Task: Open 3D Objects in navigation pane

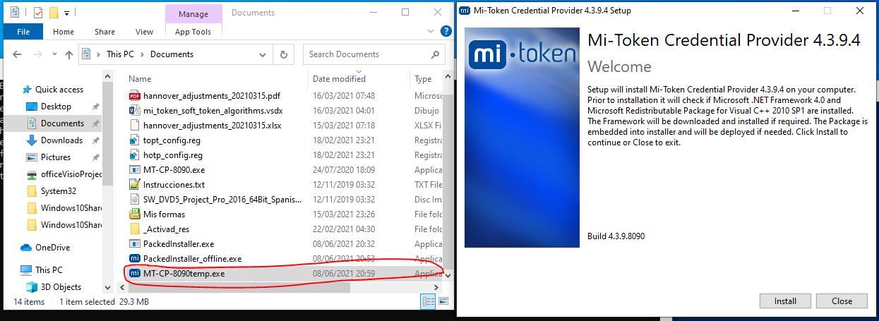Action: 61,287
